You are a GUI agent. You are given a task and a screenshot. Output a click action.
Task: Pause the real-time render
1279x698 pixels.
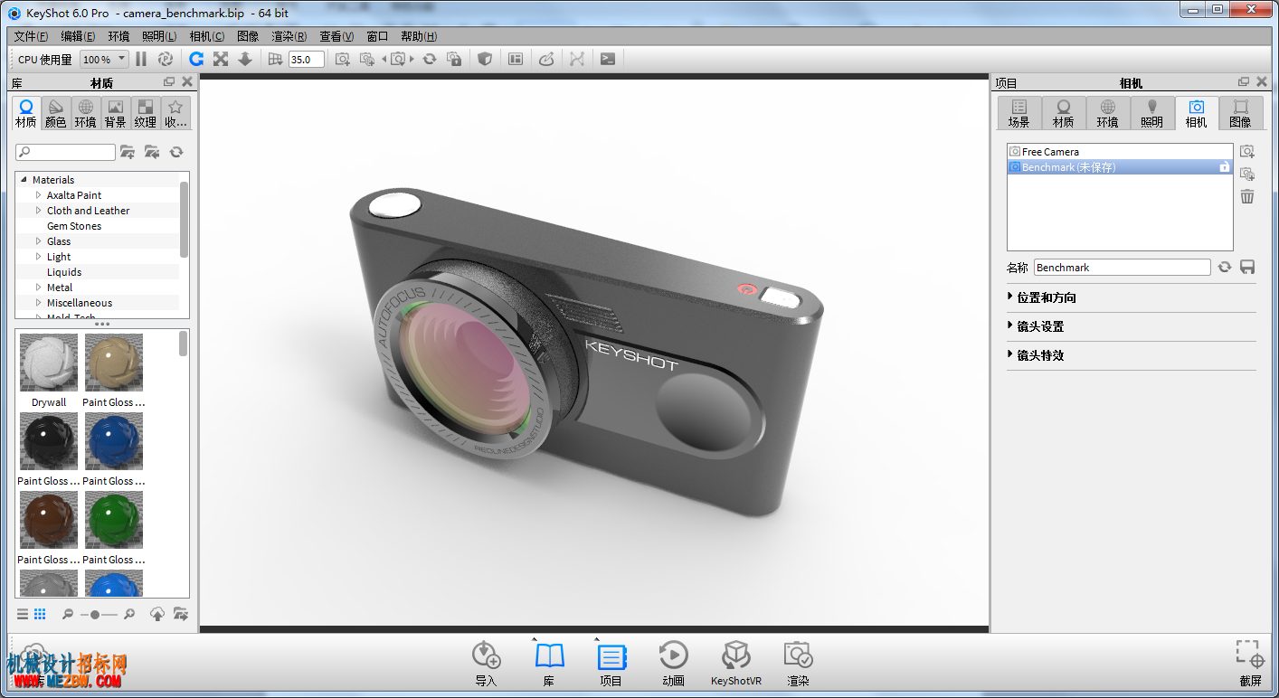pyautogui.click(x=141, y=59)
